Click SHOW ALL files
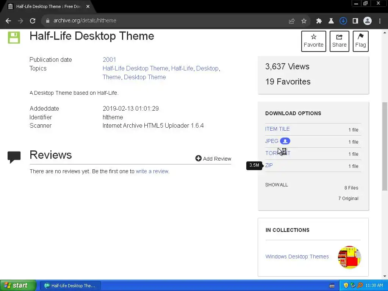This screenshot has height=291, width=388. click(277, 185)
